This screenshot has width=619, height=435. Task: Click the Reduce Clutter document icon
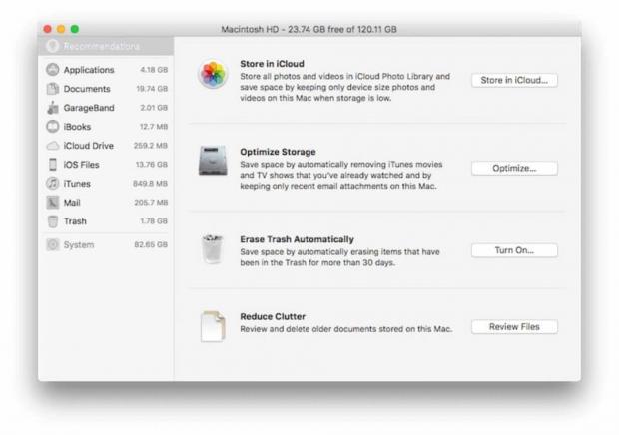tap(213, 326)
